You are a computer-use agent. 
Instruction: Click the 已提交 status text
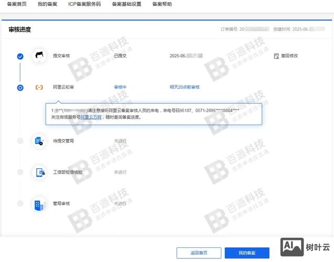(120, 56)
